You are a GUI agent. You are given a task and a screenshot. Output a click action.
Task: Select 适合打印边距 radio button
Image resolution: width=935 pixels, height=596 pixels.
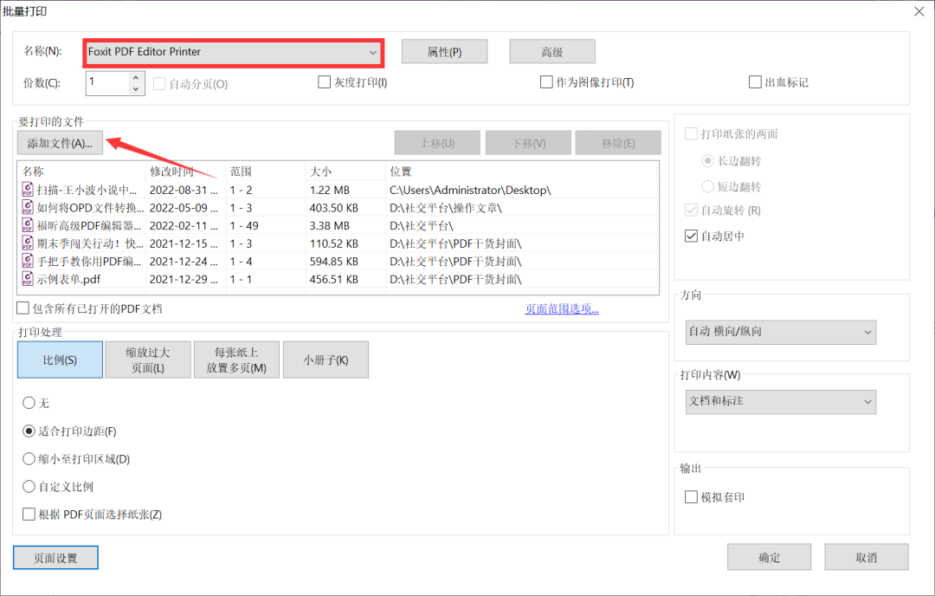29,431
